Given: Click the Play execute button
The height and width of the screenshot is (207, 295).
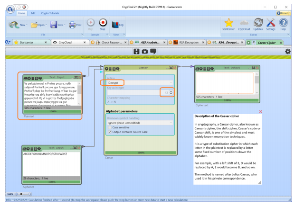Looking at the screenshot, I should pos(90,23).
